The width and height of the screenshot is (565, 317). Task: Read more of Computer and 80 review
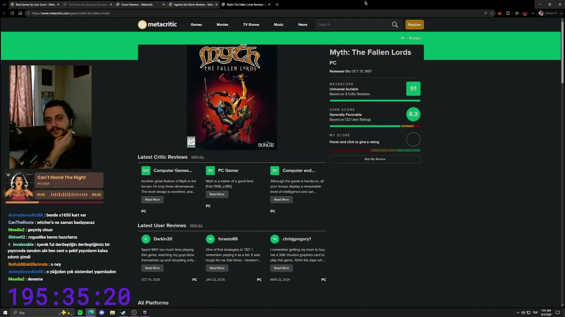281,199
